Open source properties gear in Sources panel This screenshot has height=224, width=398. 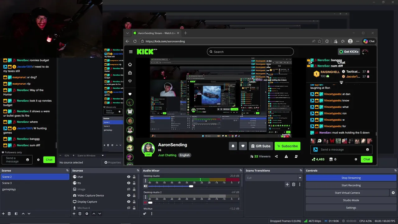click(x=87, y=214)
